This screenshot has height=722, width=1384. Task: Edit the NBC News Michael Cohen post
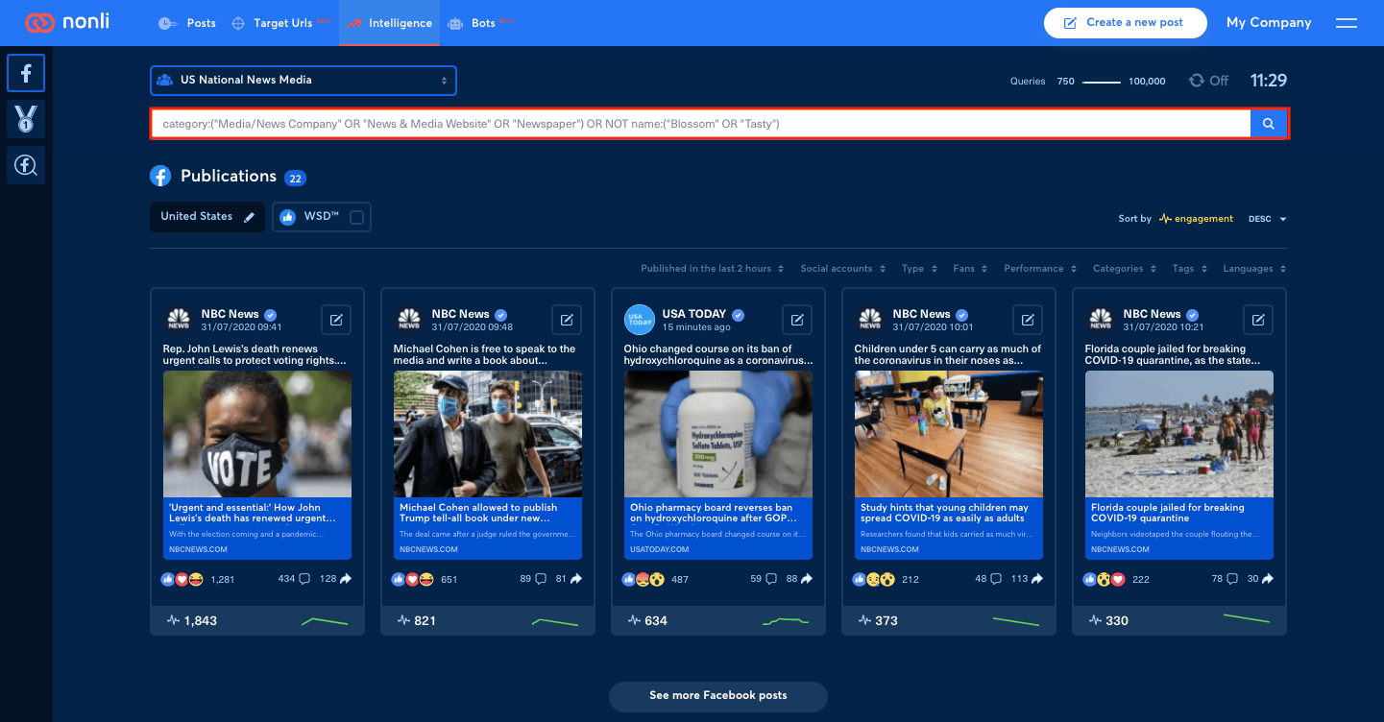click(x=567, y=320)
